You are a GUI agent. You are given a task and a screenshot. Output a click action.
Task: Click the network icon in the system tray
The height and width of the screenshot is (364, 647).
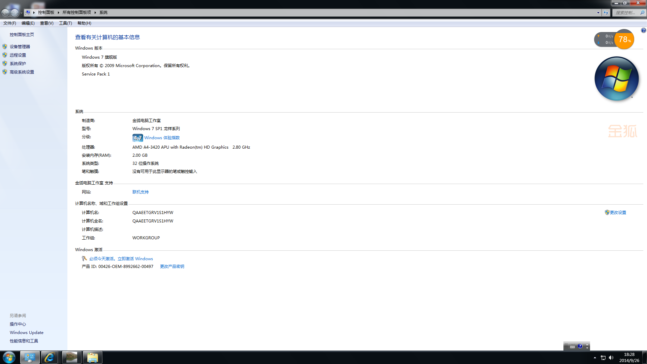603,358
